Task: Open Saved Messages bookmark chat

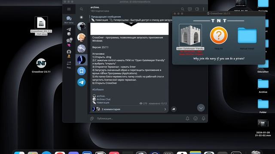Action: click(x=81, y=71)
